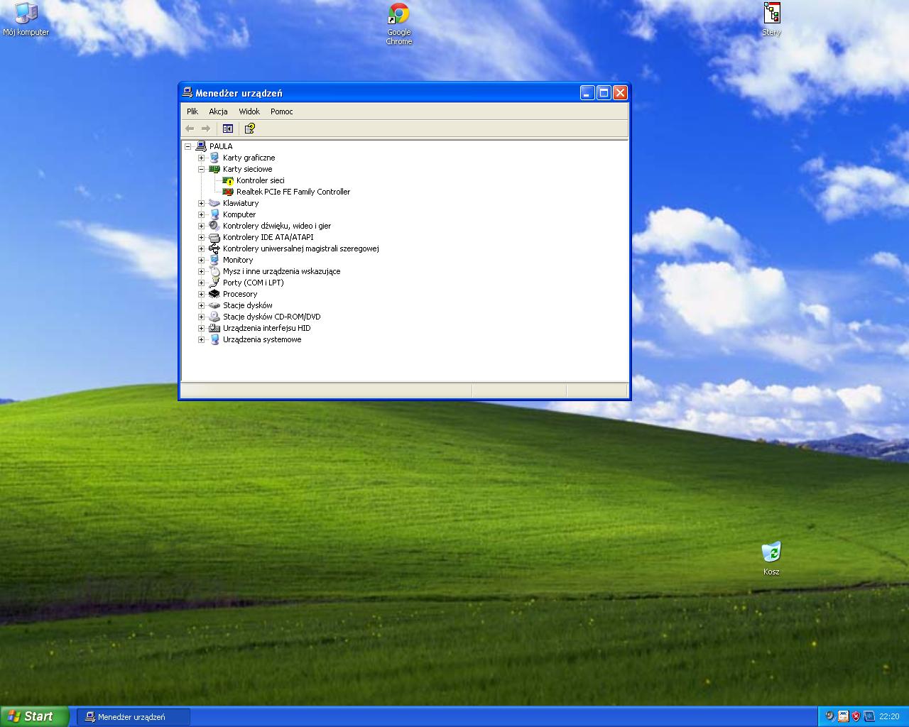
Task: Click the Porty (COM i LPT) icon
Action: coord(214,283)
